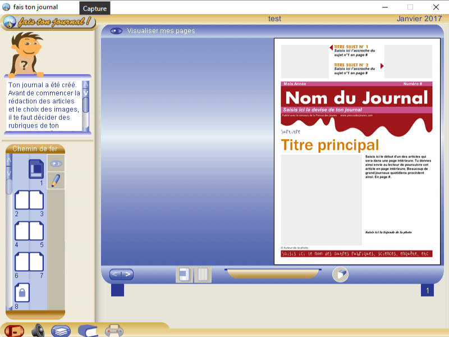This screenshot has width=449, height=337.
Task: Select the cover page 1 thumbnail
Action: pos(36,169)
